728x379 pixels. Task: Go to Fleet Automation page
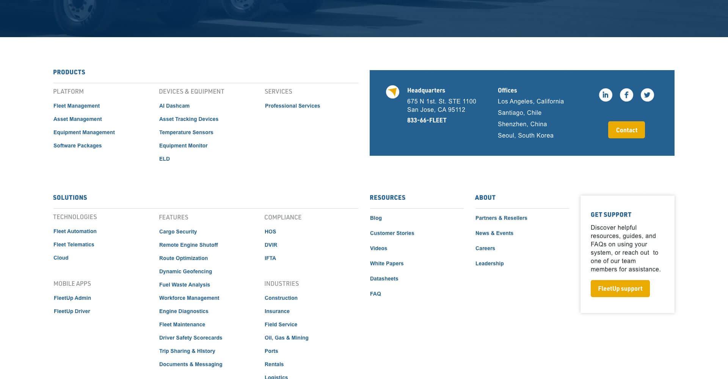(x=75, y=231)
